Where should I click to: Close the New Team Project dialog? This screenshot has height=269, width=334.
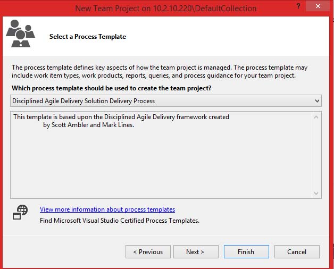[x=318, y=6]
